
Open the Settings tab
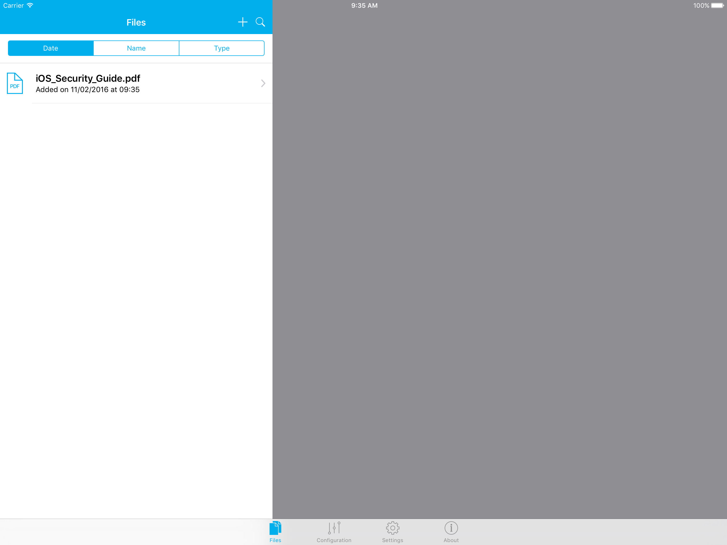[393, 532]
